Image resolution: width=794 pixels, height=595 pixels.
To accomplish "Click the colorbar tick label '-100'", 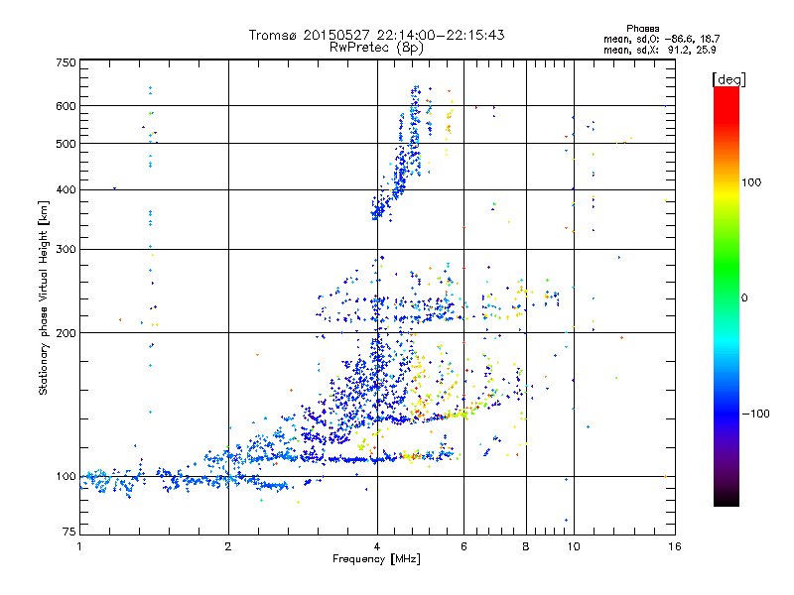I will click(x=755, y=414).
